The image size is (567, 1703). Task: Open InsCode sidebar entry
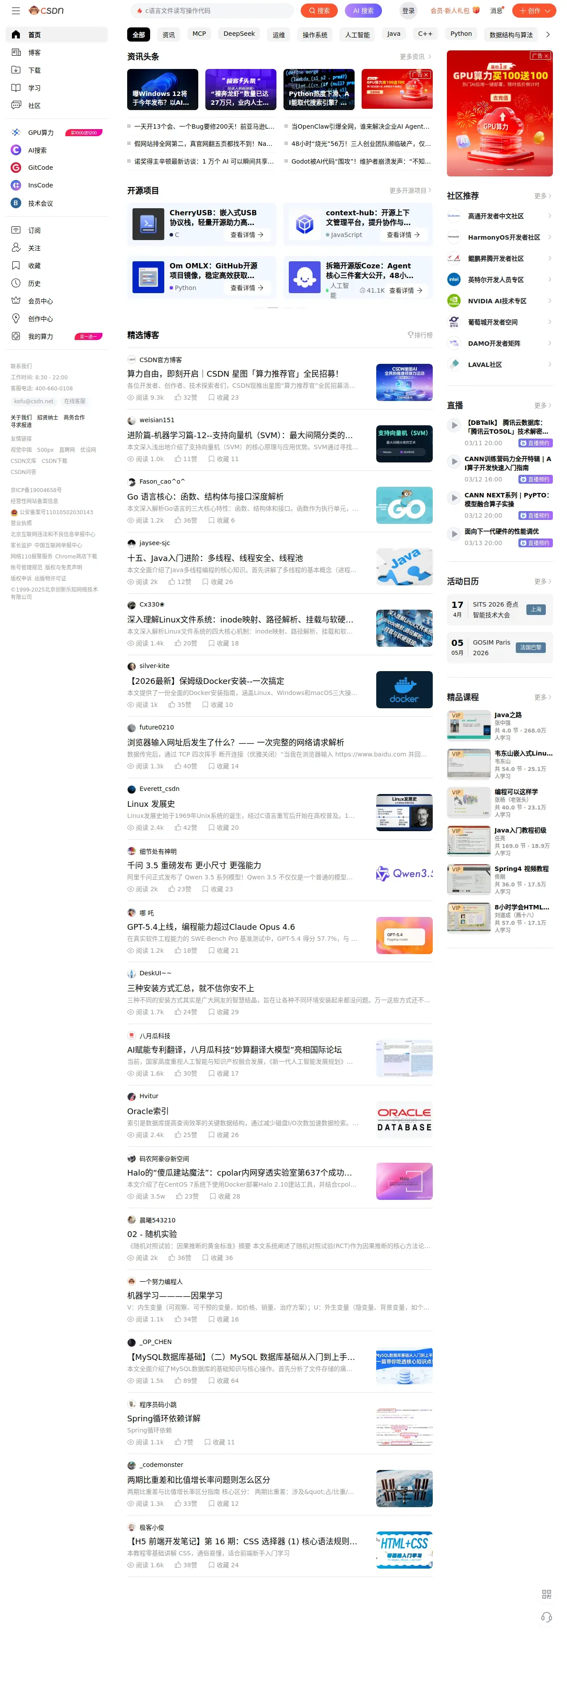[x=57, y=185]
